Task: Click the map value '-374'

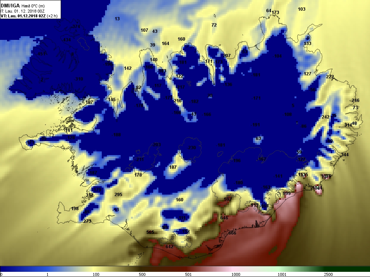Action: coord(75,26)
